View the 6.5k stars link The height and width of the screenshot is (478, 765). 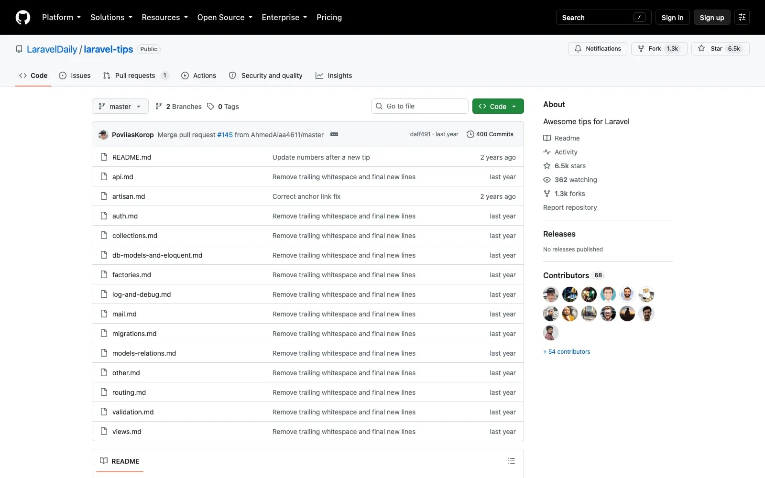point(564,166)
